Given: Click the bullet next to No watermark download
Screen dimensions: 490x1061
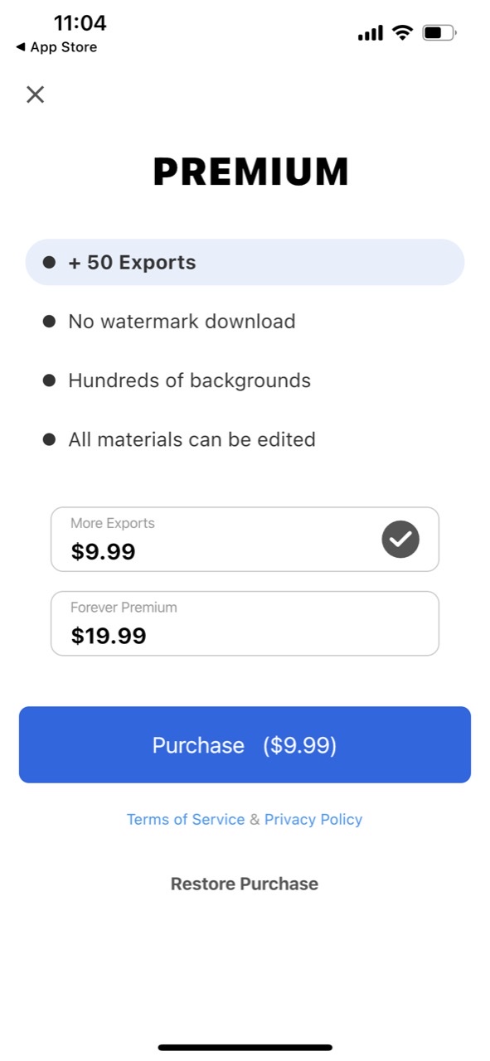Looking at the screenshot, I should (x=48, y=321).
